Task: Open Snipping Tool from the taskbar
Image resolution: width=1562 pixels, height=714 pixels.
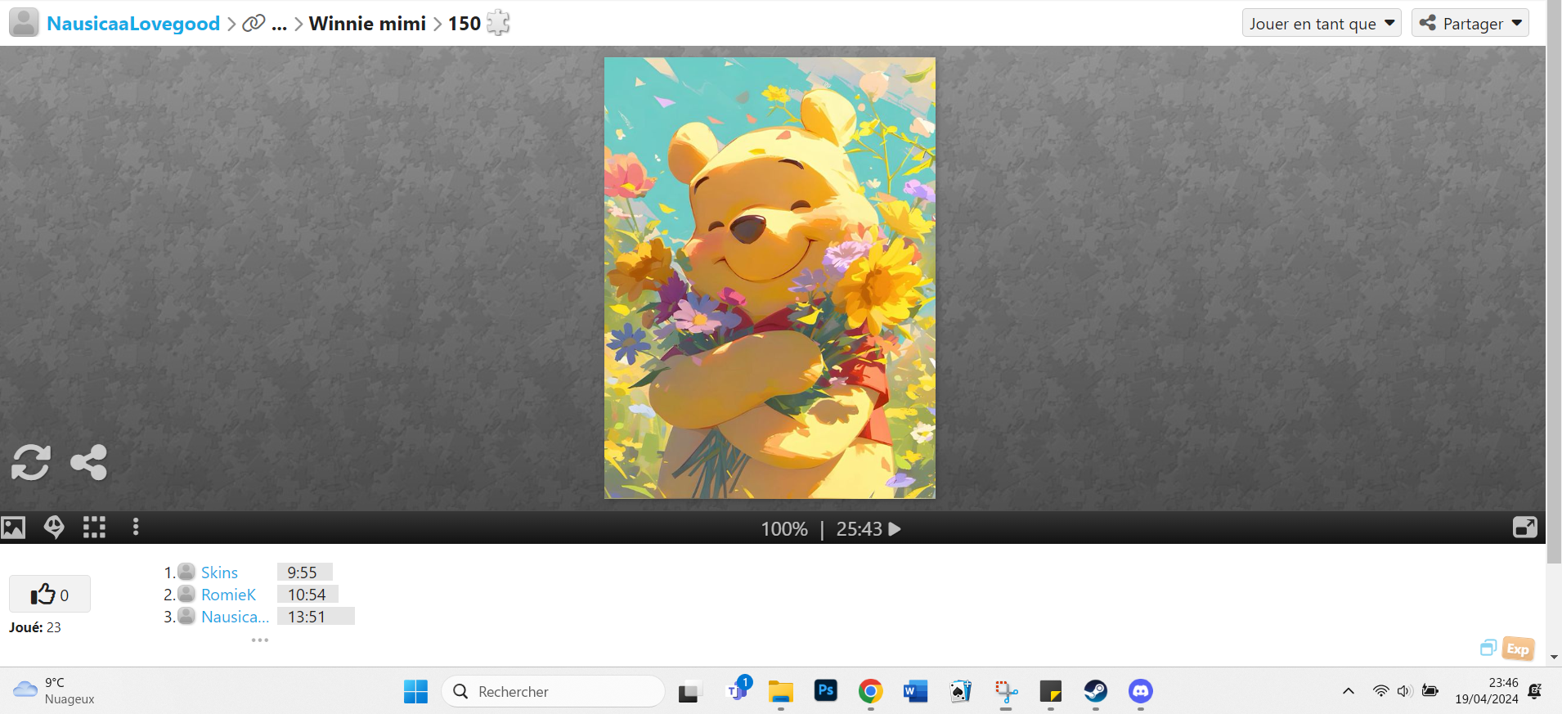Action: (x=1006, y=691)
